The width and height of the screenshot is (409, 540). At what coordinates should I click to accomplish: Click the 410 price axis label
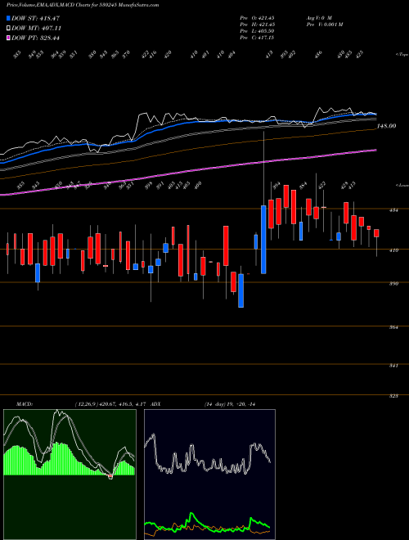tap(395, 250)
